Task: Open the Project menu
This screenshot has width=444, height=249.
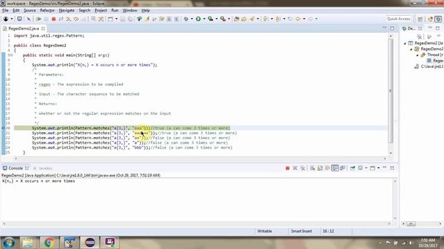Action: (x=101, y=10)
